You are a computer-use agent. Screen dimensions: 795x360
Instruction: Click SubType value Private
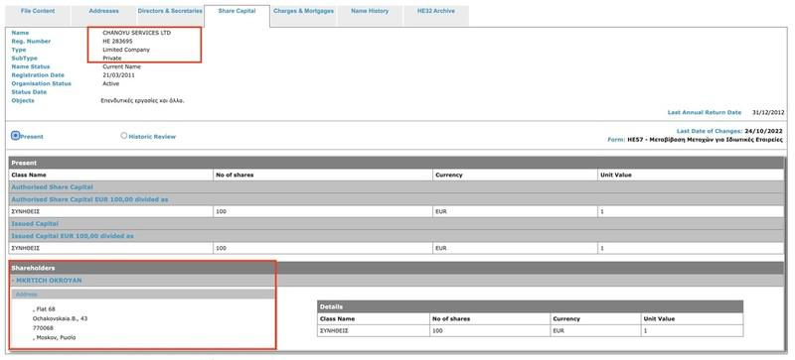point(112,59)
